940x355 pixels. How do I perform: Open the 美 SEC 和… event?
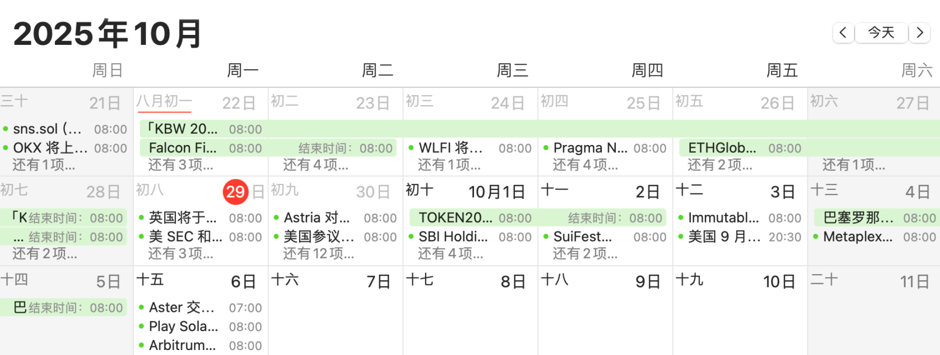pyautogui.click(x=200, y=236)
